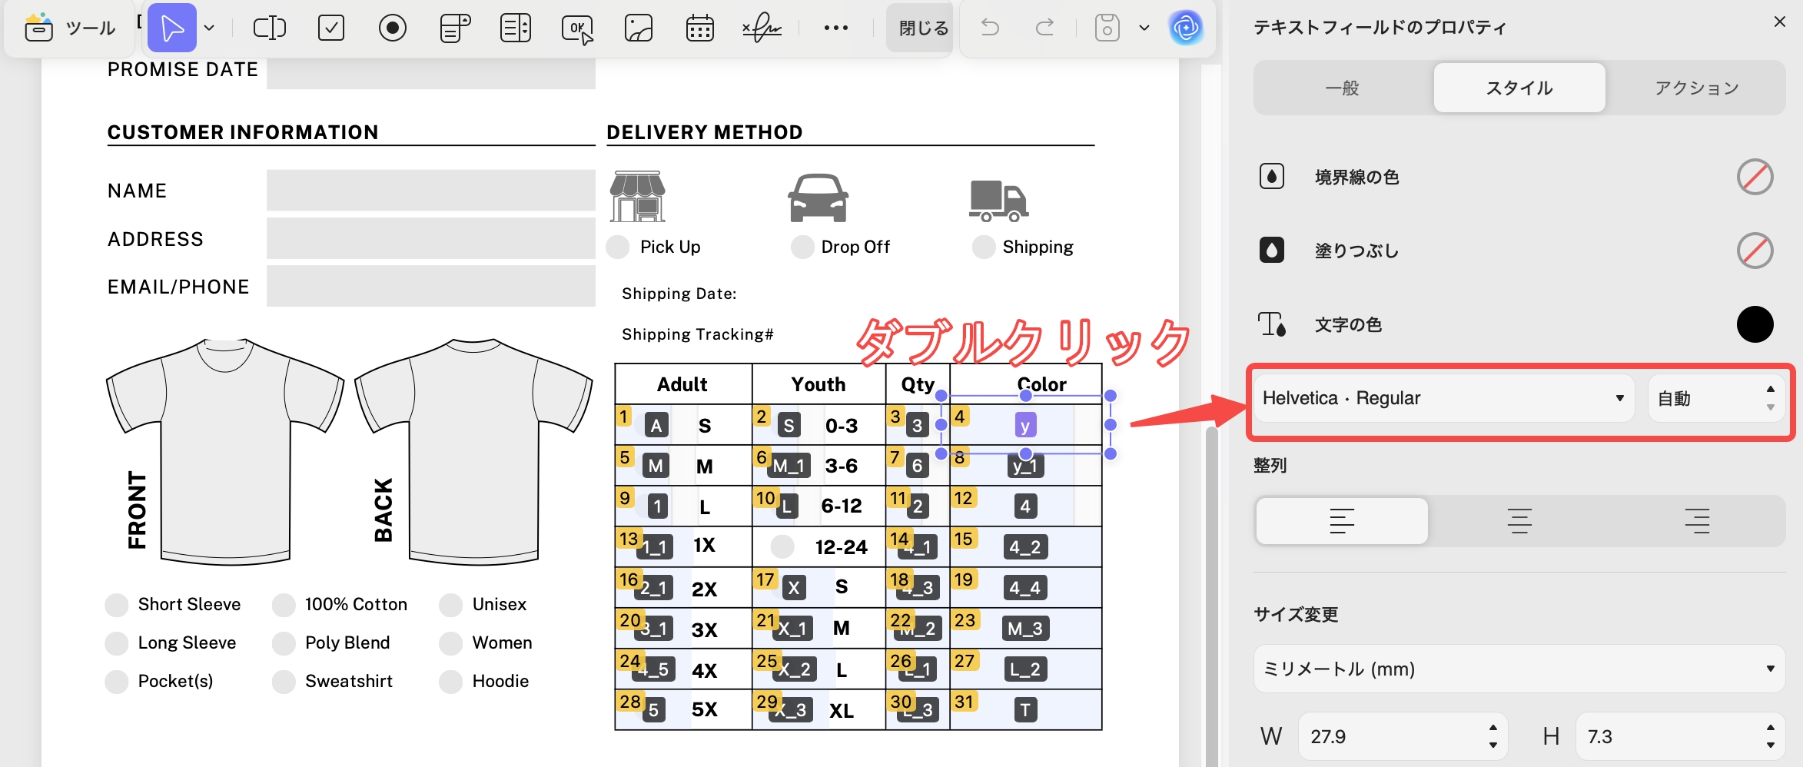
Task: Click the 閉じる button
Action: point(923,28)
